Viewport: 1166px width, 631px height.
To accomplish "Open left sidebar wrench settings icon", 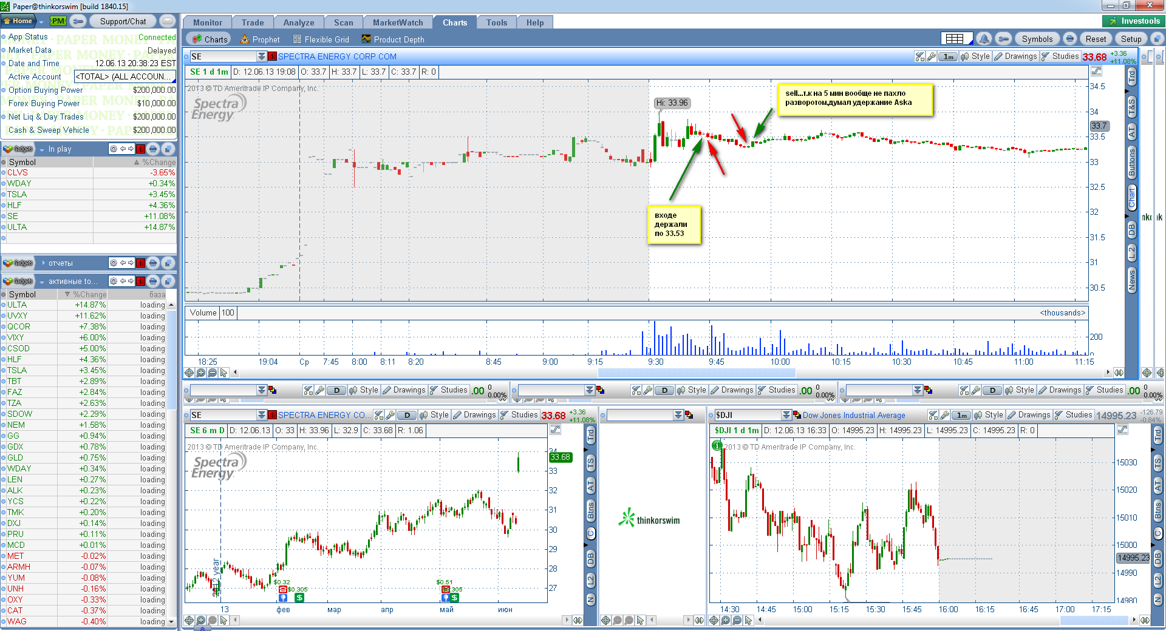I will tap(78, 21).
